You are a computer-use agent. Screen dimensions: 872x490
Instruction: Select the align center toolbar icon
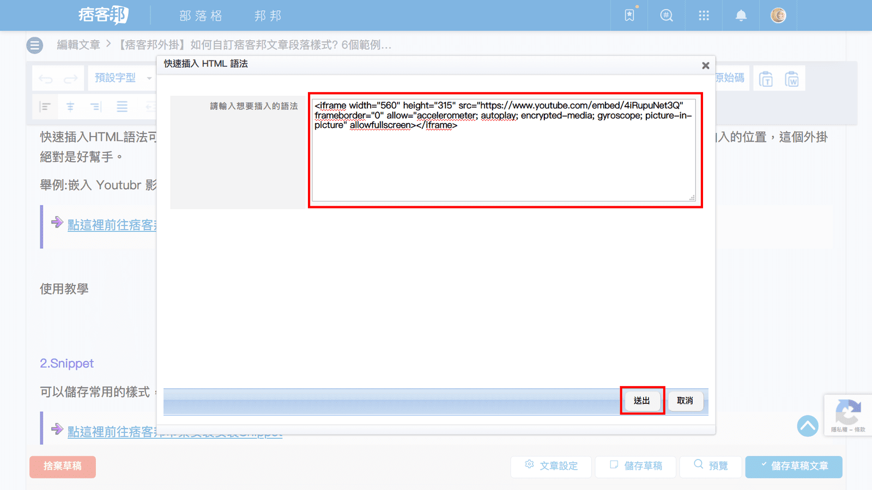(x=70, y=107)
